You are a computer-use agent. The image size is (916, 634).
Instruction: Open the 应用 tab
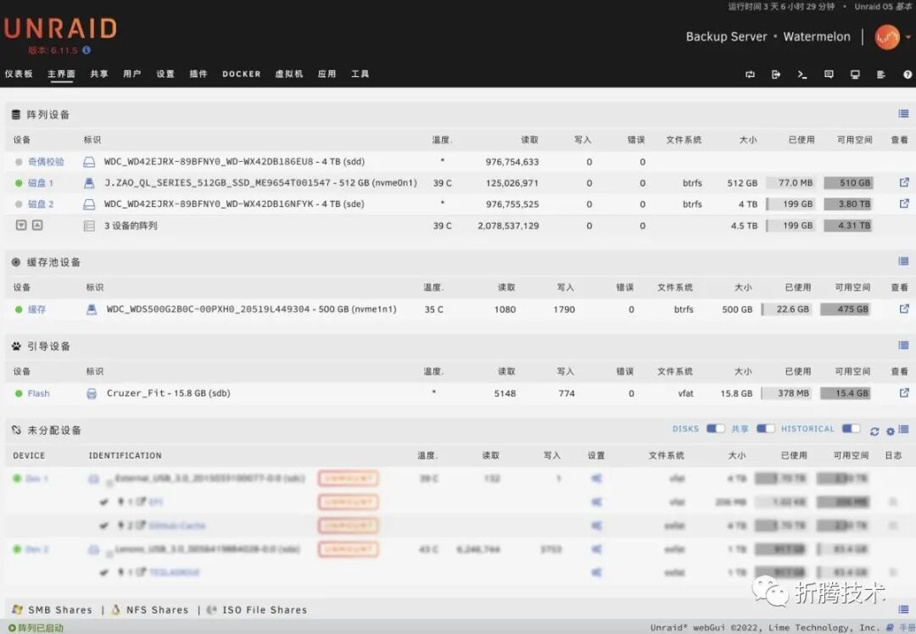click(x=327, y=74)
